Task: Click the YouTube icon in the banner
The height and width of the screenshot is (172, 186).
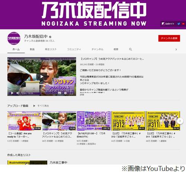Action: coord(183,24)
